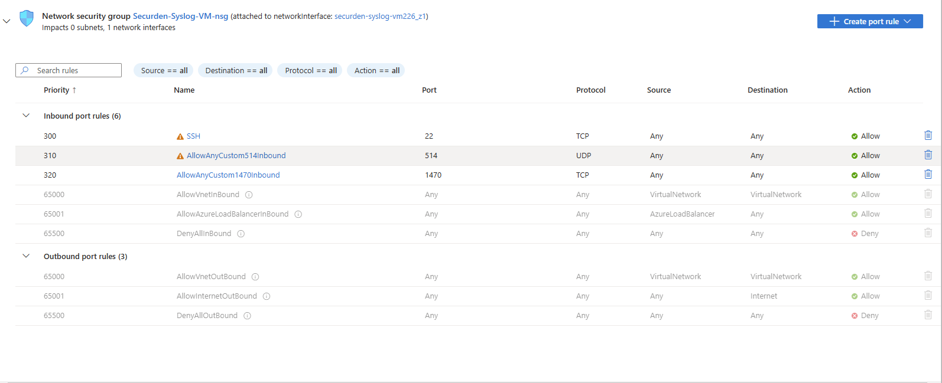Click port value 1470
Image resolution: width=942 pixels, height=383 pixels.
(x=433, y=175)
